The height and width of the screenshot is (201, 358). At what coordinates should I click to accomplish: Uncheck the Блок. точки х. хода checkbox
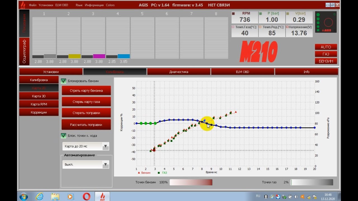tap(63, 136)
